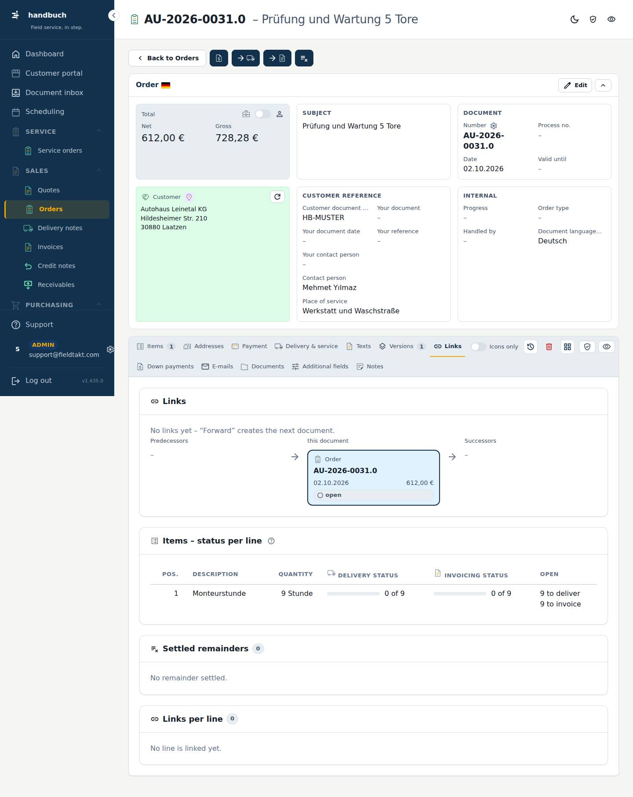This screenshot has height=797, width=633.
Task: Click the Edit button
Action: point(575,85)
